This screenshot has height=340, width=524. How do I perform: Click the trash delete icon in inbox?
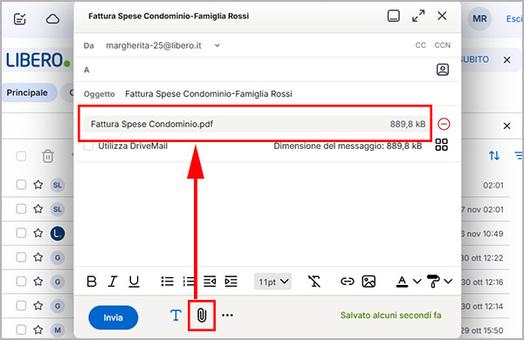pyautogui.click(x=48, y=156)
